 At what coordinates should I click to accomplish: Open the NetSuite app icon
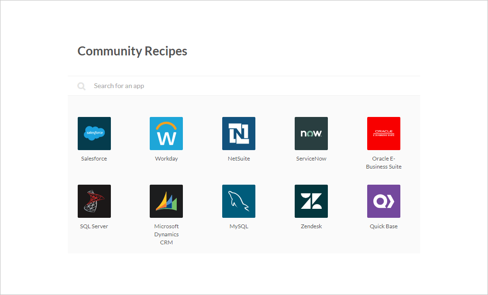(x=239, y=134)
